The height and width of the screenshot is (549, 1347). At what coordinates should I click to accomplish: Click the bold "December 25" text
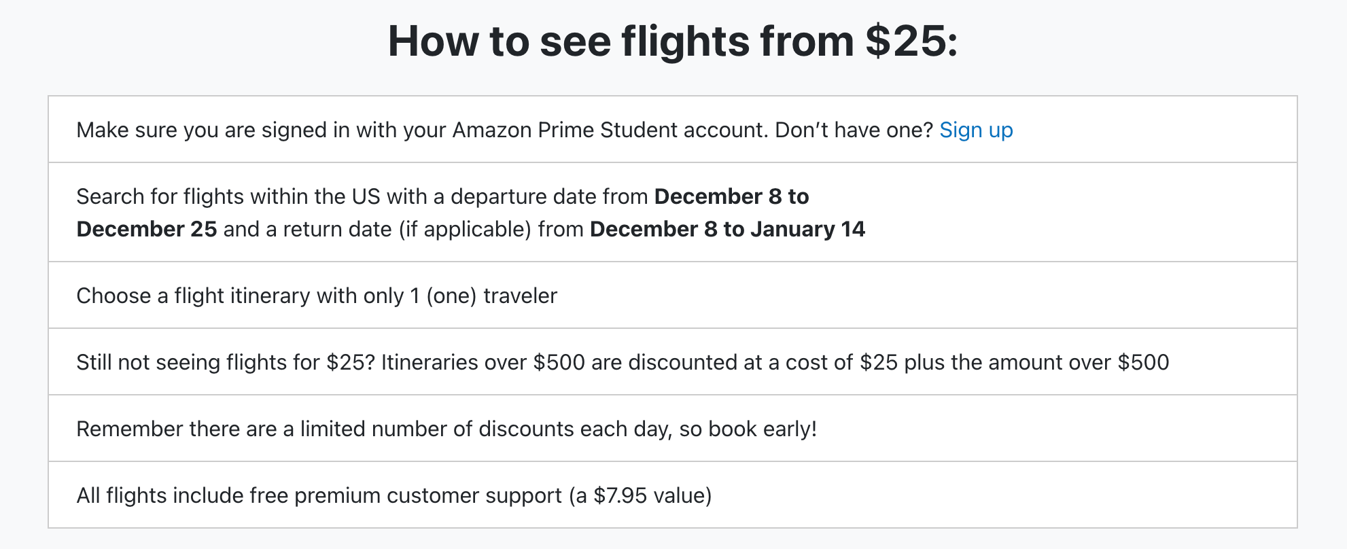click(x=147, y=229)
